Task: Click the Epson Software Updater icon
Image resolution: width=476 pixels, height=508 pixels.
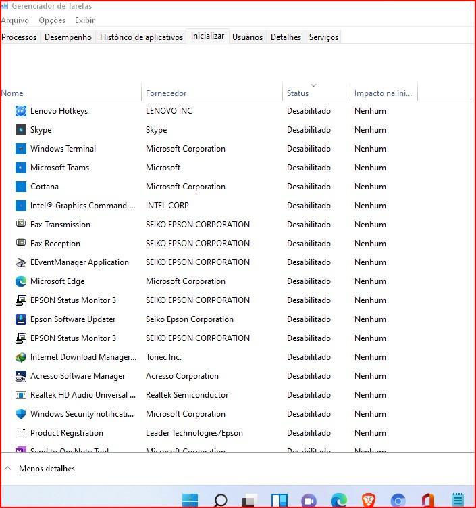Action: 21,319
